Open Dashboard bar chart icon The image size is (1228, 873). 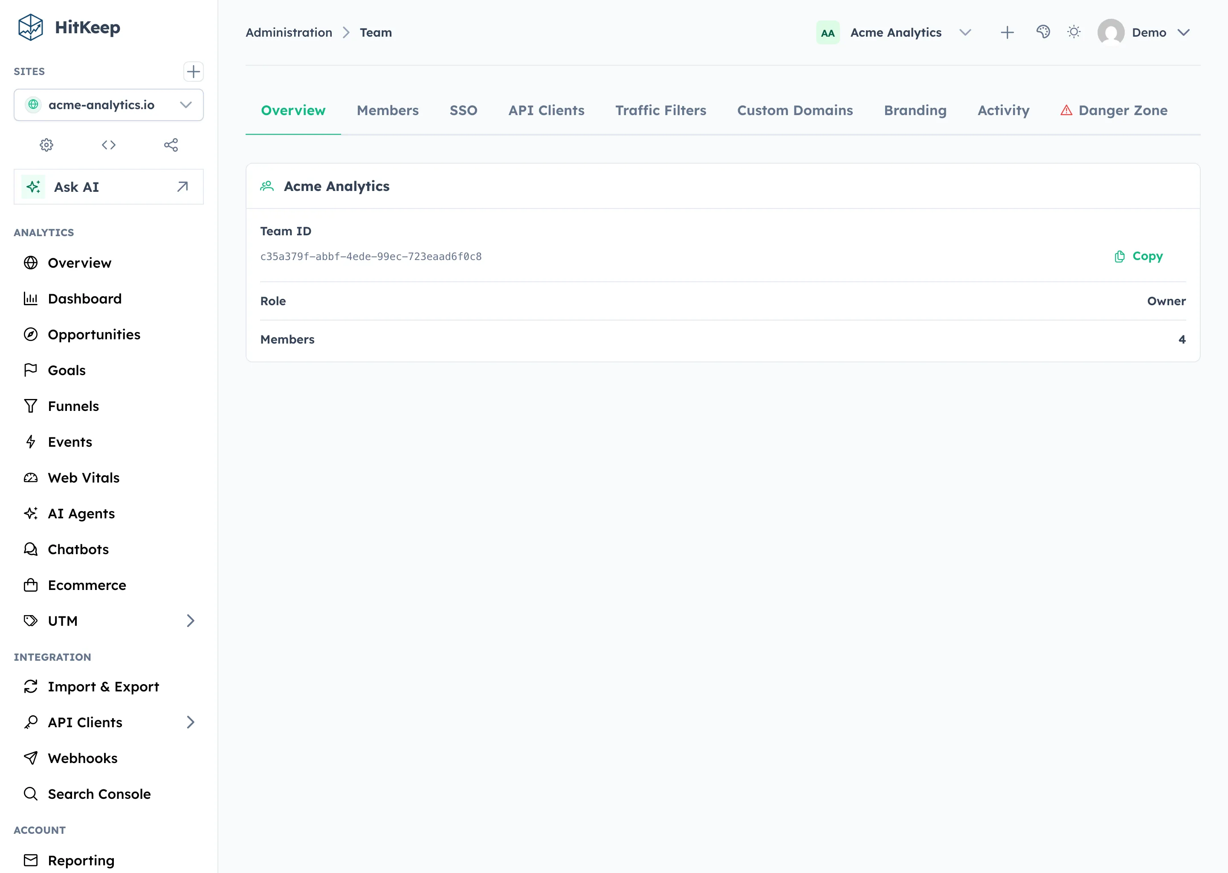(x=31, y=298)
